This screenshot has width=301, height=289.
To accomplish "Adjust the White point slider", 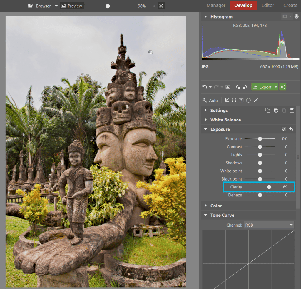I will pyautogui.click(x=260, y=171).
